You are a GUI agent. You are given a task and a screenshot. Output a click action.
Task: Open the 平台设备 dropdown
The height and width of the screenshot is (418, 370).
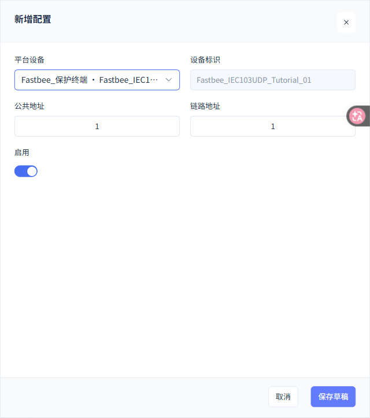(97, 80)
